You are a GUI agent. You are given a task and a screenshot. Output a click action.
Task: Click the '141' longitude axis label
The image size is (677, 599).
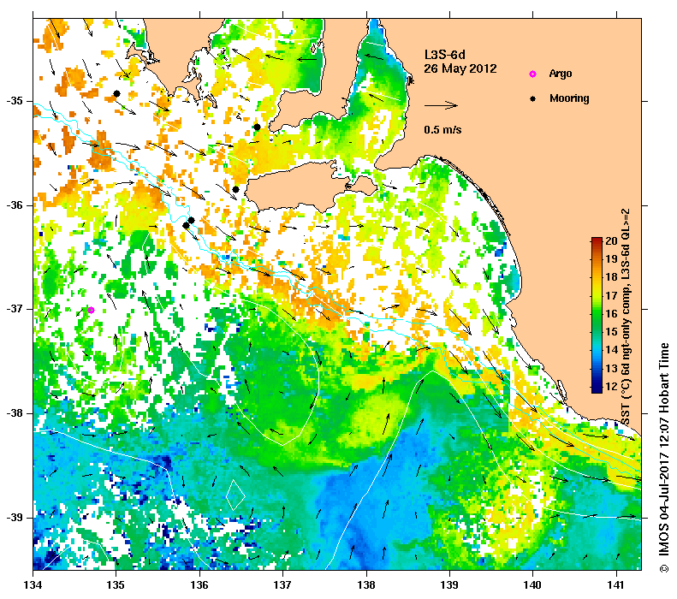coord(616,585)
